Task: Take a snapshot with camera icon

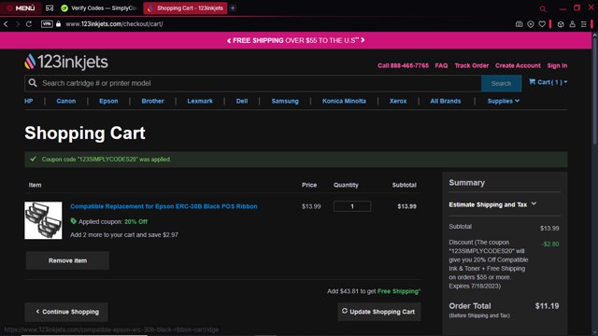Action: pyautogui.click(x=520, y=24)
